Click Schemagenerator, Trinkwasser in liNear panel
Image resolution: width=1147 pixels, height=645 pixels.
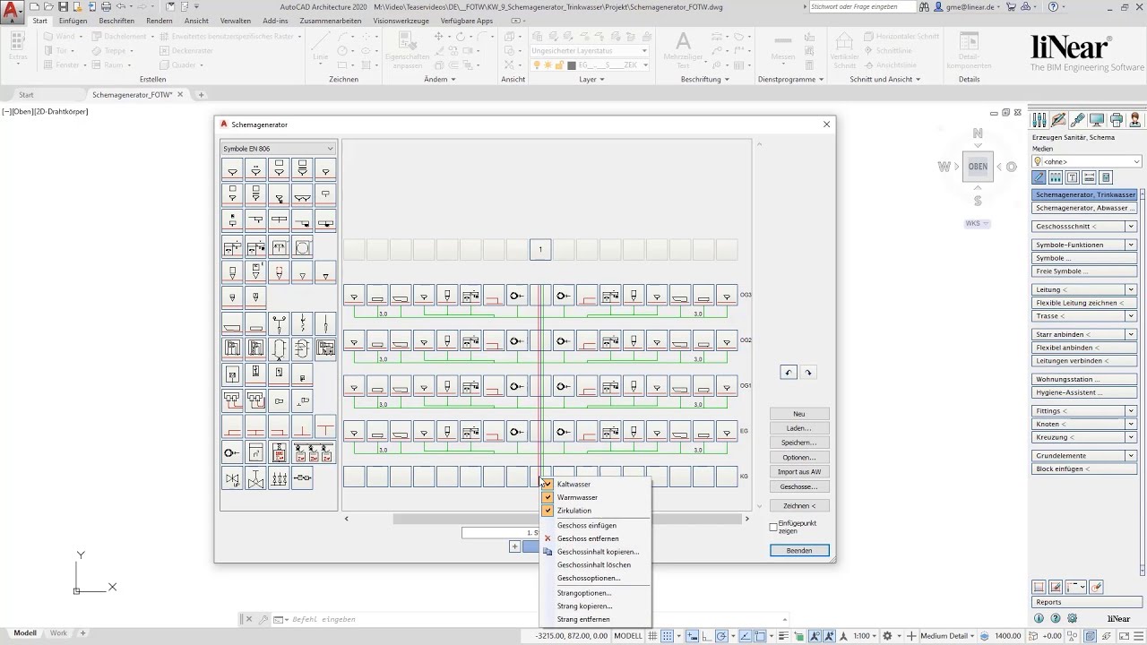1085,194
